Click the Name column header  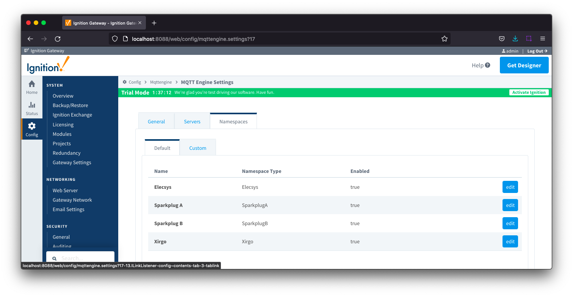(161, 171)
